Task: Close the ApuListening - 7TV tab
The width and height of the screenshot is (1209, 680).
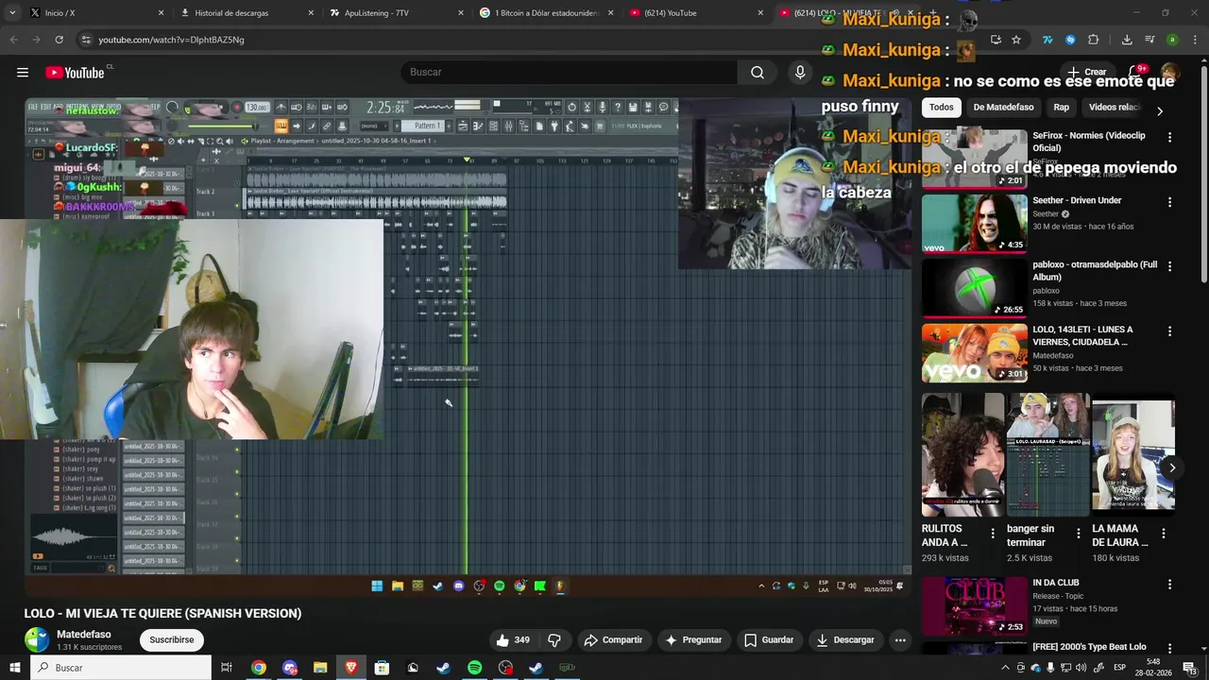Action: coord(461,13)
